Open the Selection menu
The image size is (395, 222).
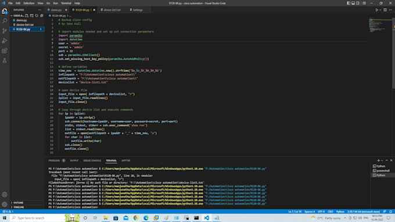pos(28,3)
